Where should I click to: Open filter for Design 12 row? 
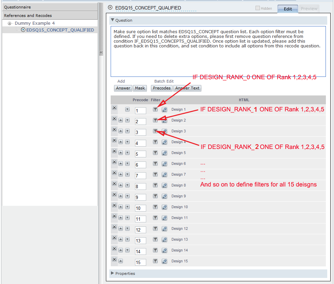(155, 228)
